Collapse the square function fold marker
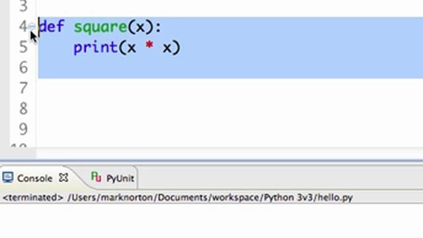 pos(32,26)
